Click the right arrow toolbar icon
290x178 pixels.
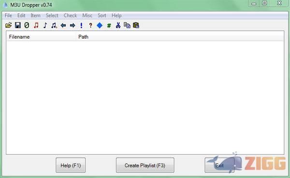tap(72, 25)
